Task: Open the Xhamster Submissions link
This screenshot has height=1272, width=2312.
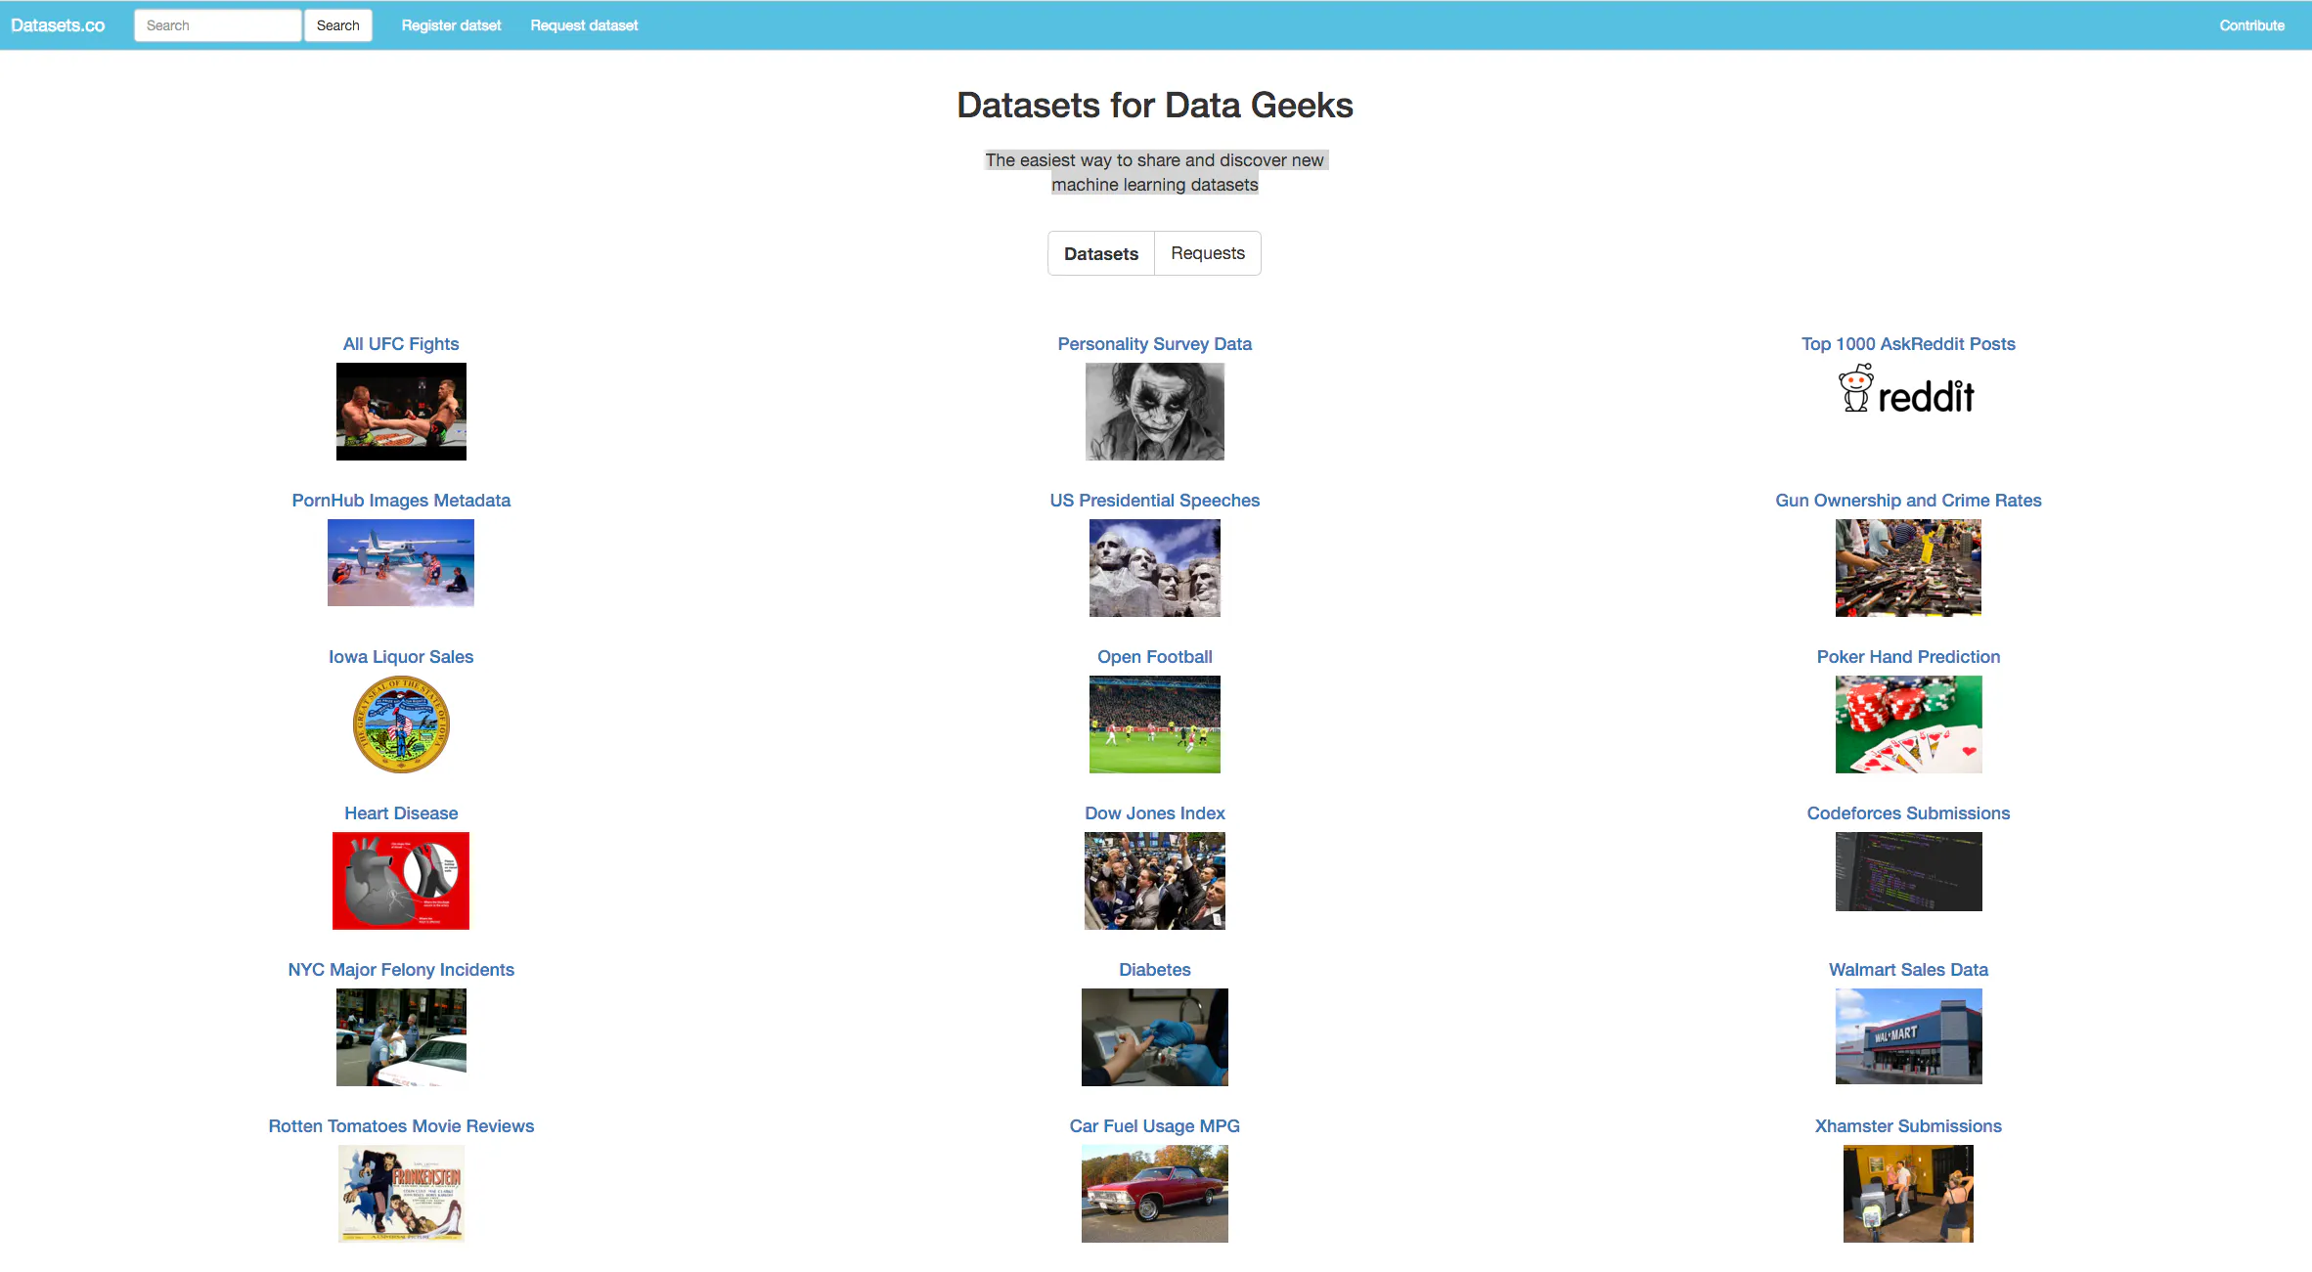Action: (x=1908, y=1126)
